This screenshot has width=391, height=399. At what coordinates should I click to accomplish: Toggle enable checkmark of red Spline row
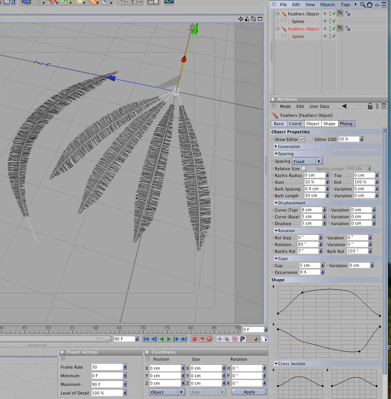tap(333, 36)
